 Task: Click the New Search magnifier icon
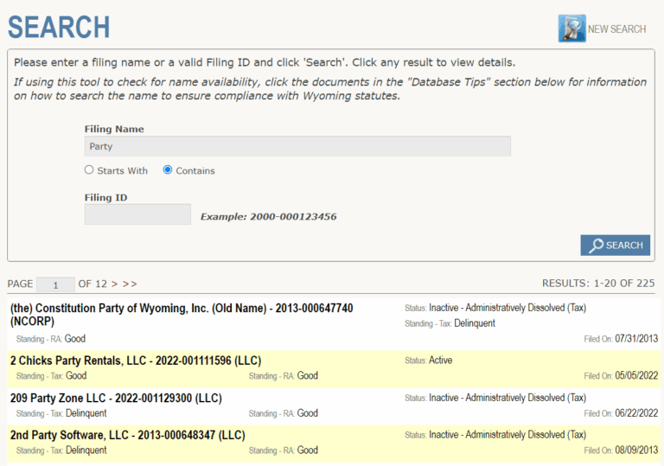click(571, 29)
